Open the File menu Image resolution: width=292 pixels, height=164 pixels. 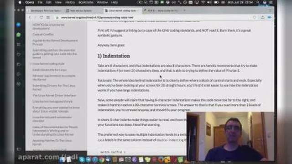tap(40, 2)
